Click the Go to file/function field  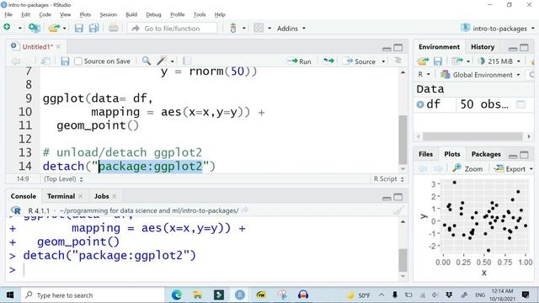coord(172,29)
